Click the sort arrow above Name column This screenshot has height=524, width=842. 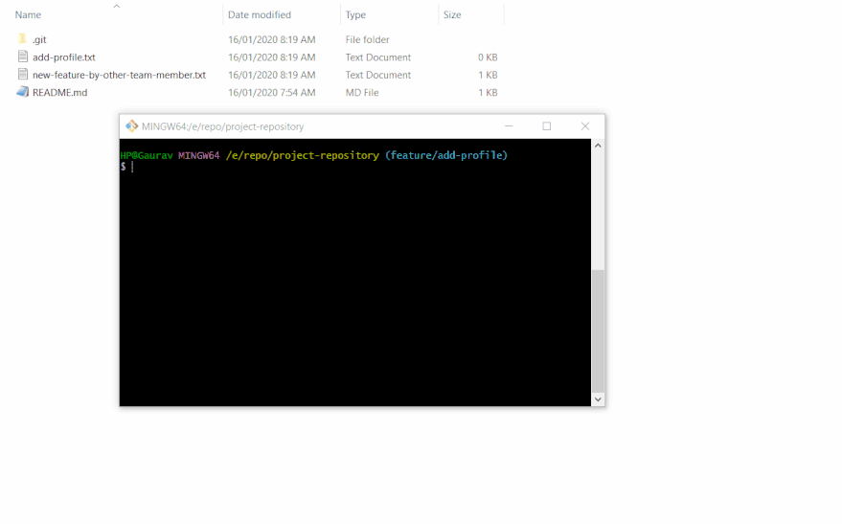click(117, 7)
